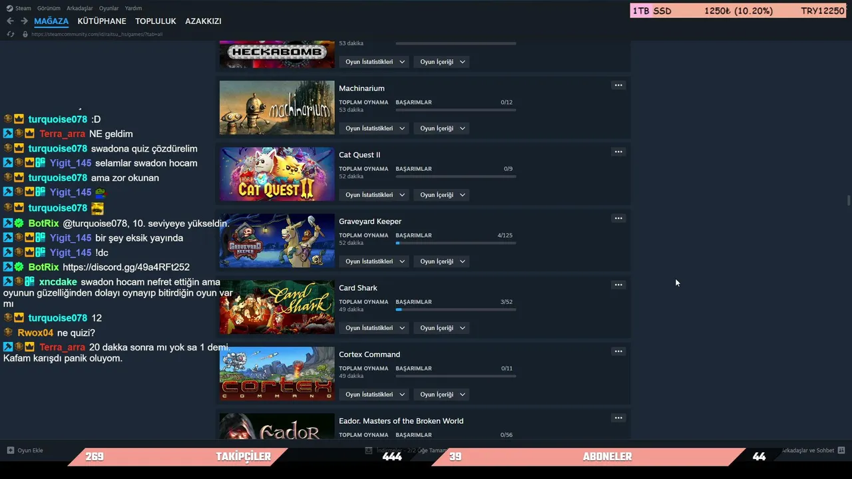
Task: Open more options for Eador. Masters of the Broken World
Action: 618,418
